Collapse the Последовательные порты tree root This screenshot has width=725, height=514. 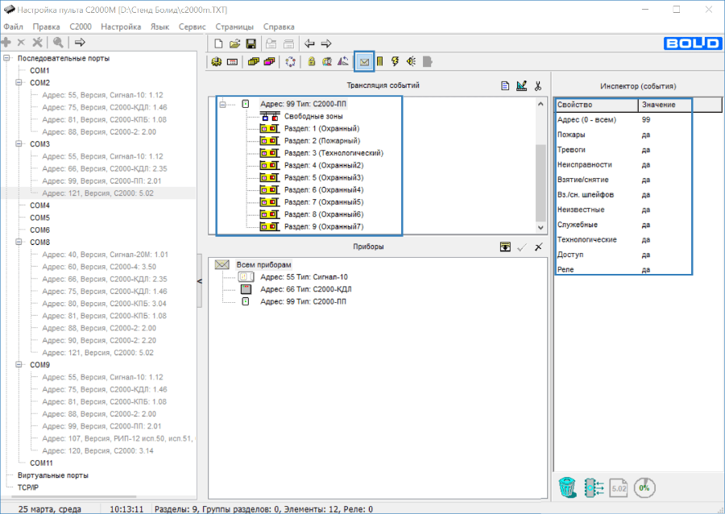pyautogui.click(x=7, y=58)
